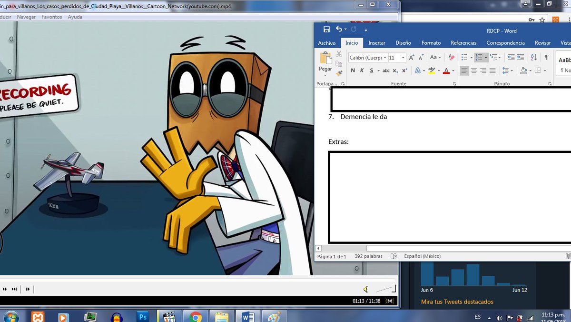Toggle strikethrough (abc) formatting
Screen dimensions: 571x322
click(x=386, y=70)
